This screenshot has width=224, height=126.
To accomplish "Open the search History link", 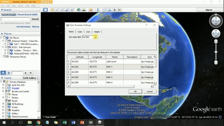I will pos(36,27).
